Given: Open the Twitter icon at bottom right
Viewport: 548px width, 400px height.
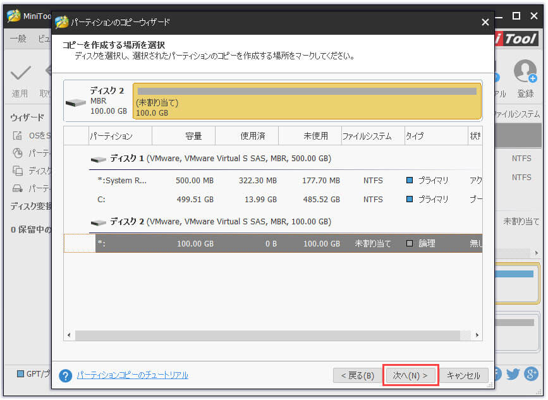Looking at the screenshot, I should [513, 375].
